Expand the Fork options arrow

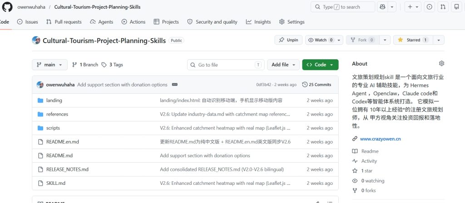pyautogui.click(x=385, y=40)
